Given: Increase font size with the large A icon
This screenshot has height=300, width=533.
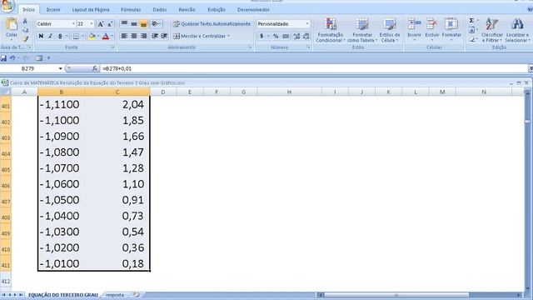Looking at the screenshot, I should pos(101,24).
